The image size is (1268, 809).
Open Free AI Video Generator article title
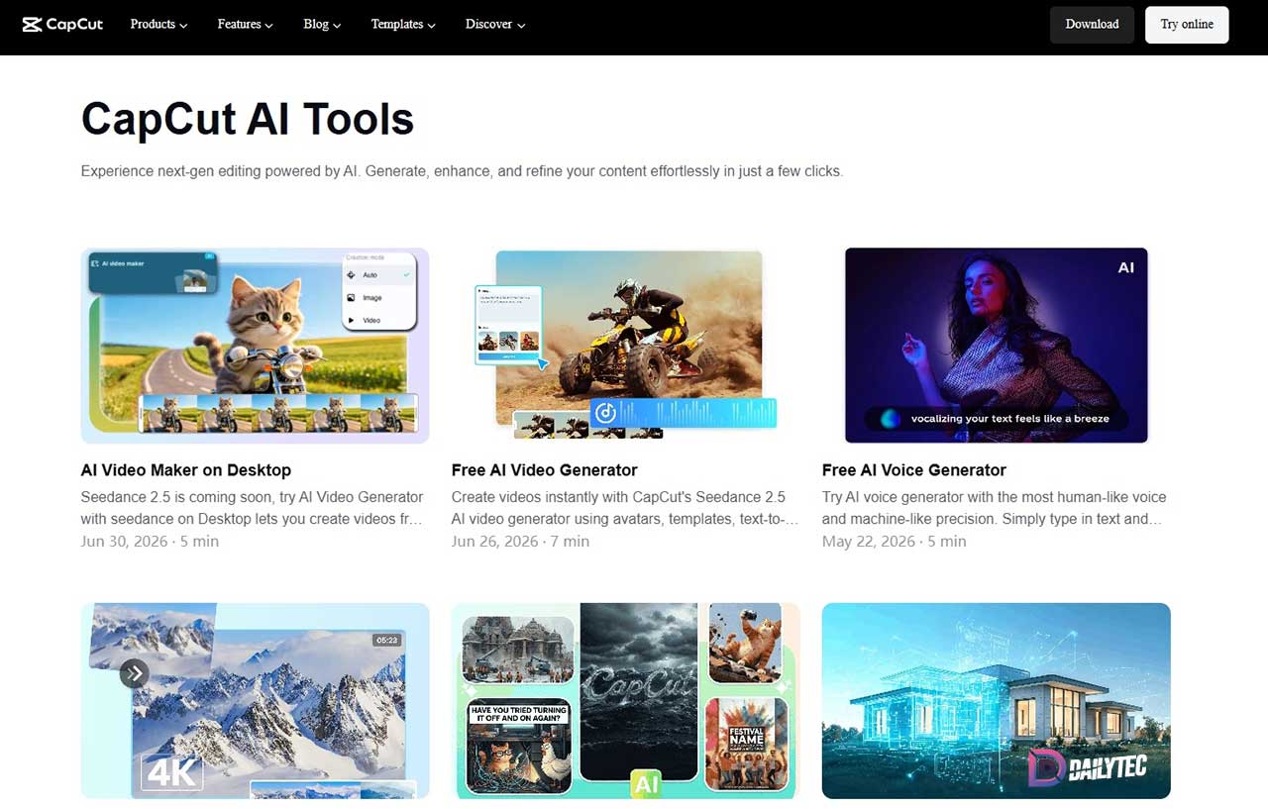[x=544, y=470]
